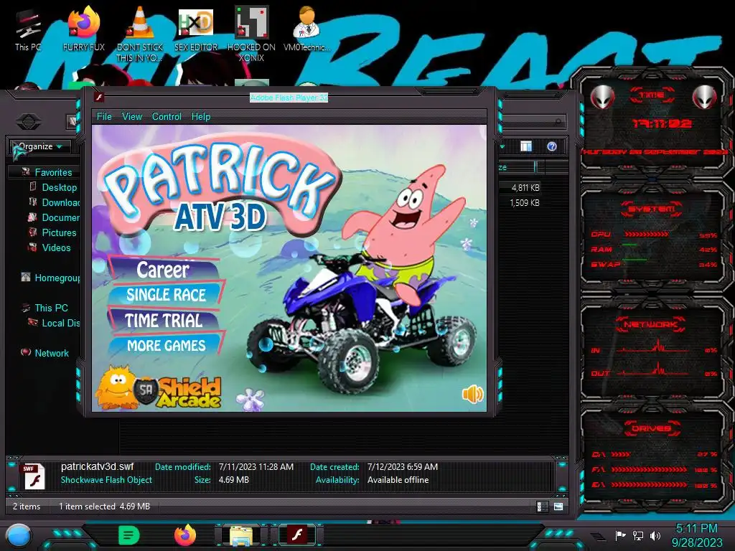Toggle the Explorer preview pane icon
Image resolution: width=735 pixels, height=551 pixels.
point(526,146)
